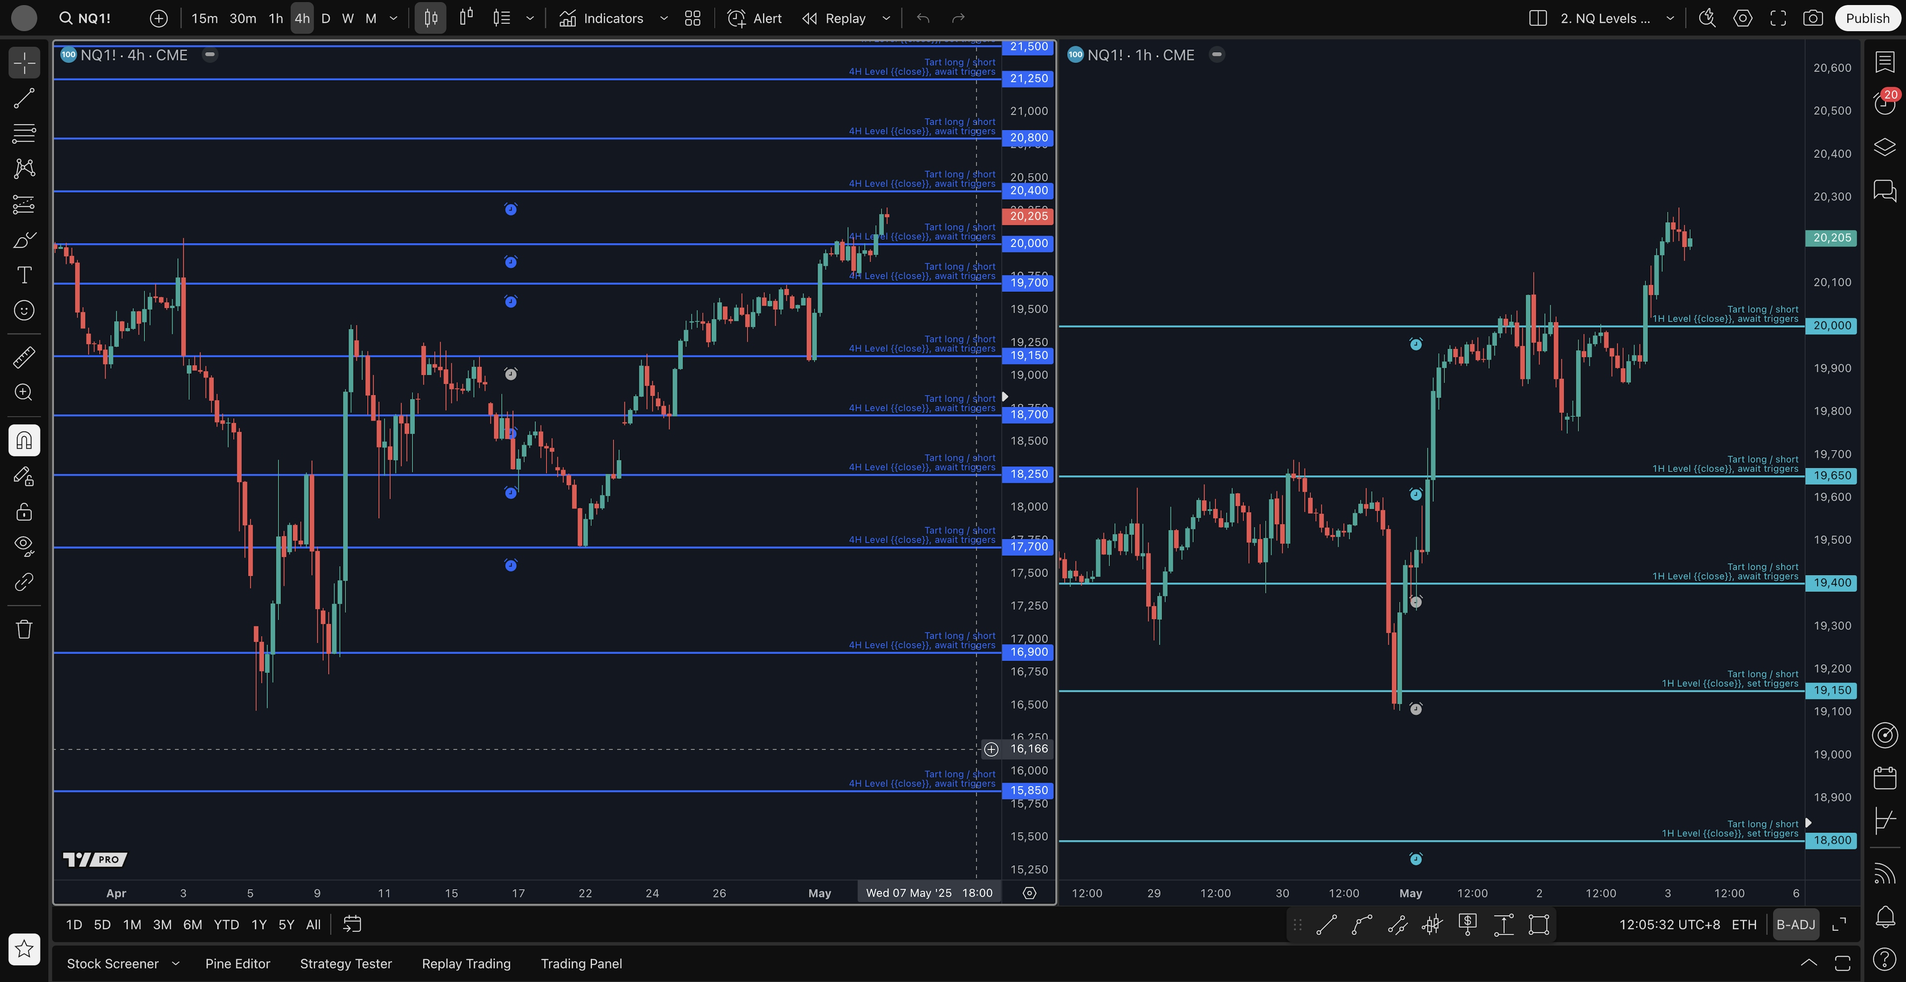Toggle magnet mode on

24,441
